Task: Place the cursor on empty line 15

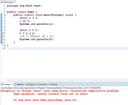Action: (x=67, y=49)
